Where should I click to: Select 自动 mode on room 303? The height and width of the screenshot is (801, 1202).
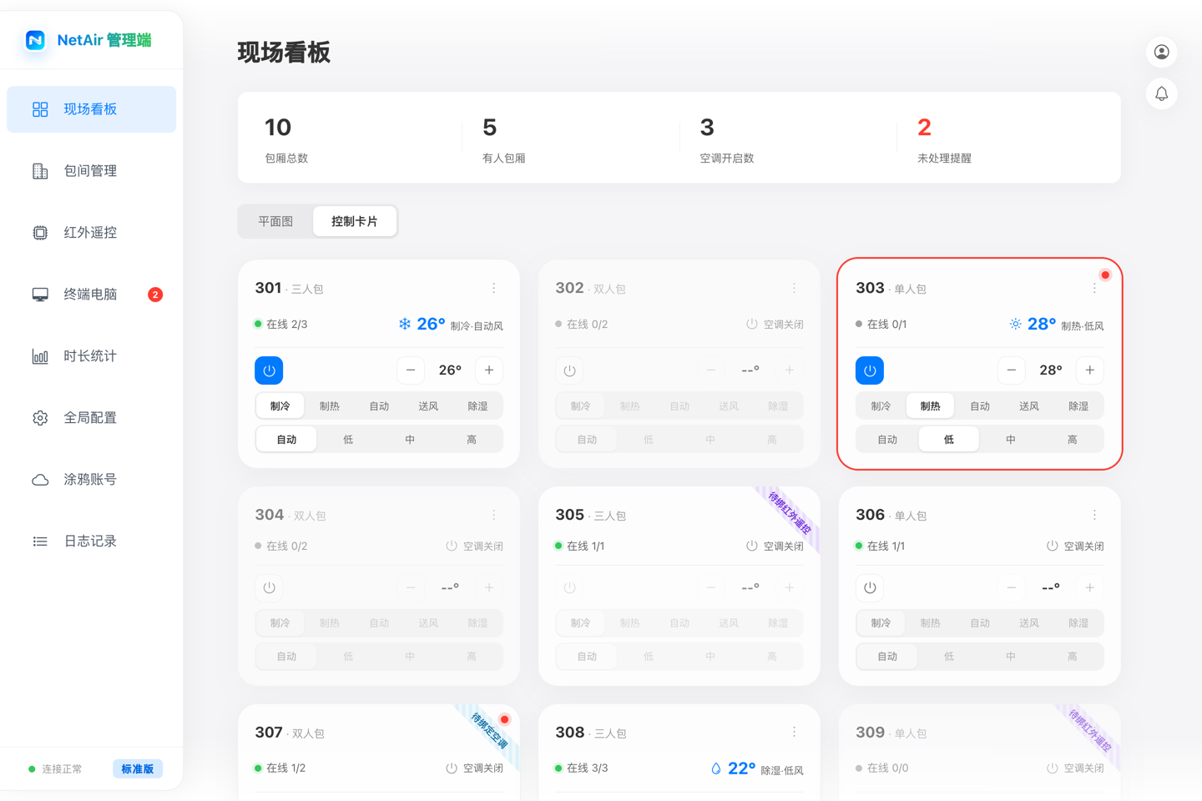980,406
